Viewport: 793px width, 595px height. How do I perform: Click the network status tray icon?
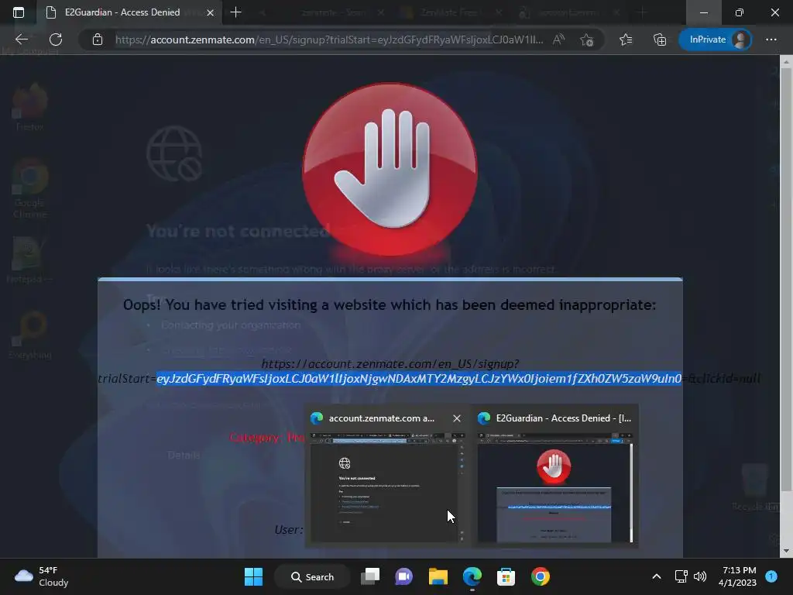[681, 576]
